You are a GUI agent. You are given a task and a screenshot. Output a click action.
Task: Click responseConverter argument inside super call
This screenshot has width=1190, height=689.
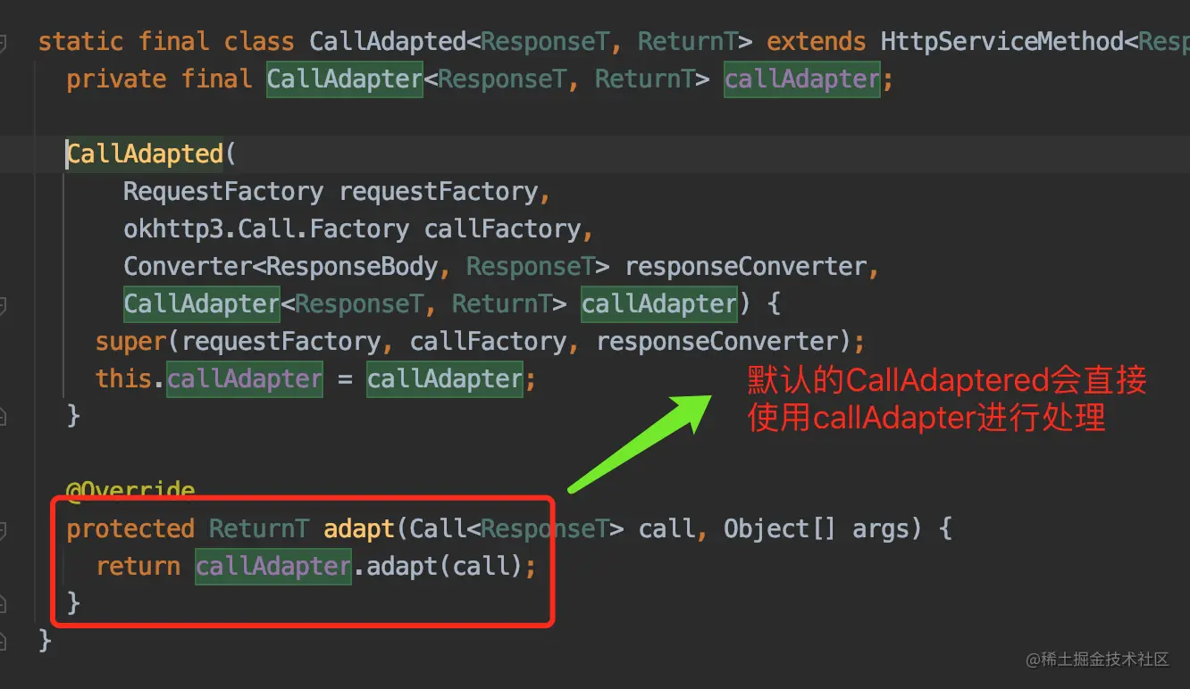click(717, 342)
